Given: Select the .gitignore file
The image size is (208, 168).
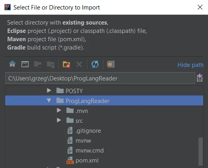Looking at the screenshot, I should [88, 131].
